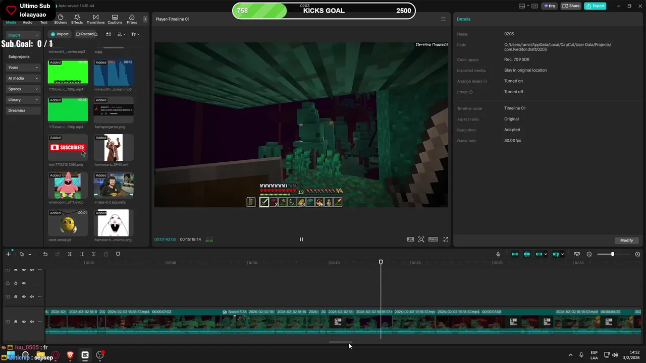
Task: Open the main video track's more options
Action: click(40, 321)
